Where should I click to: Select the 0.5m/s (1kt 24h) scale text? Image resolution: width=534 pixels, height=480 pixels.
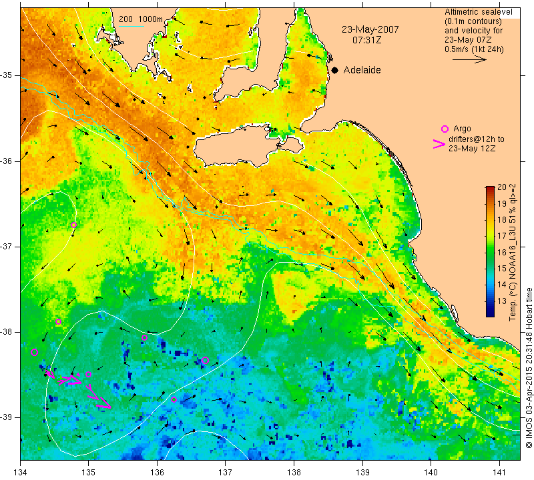click(474, 49)
